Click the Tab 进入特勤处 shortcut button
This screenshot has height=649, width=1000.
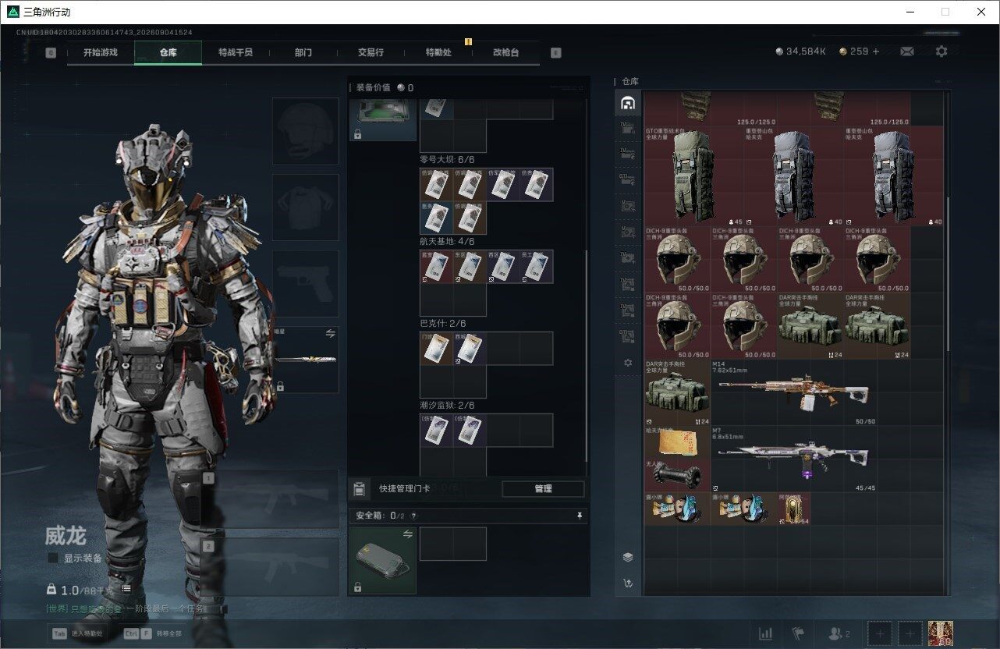78,633
